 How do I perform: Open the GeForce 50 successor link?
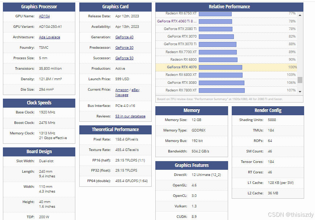coord(124,58)
